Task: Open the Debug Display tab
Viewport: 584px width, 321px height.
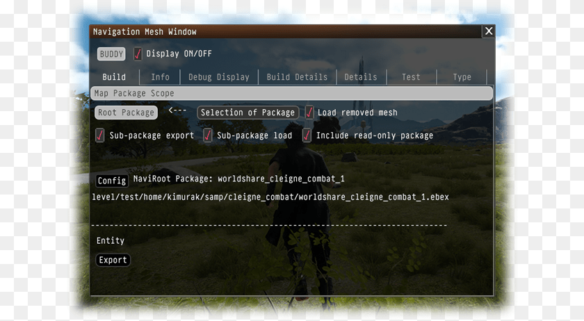Action: click(218, 77)
